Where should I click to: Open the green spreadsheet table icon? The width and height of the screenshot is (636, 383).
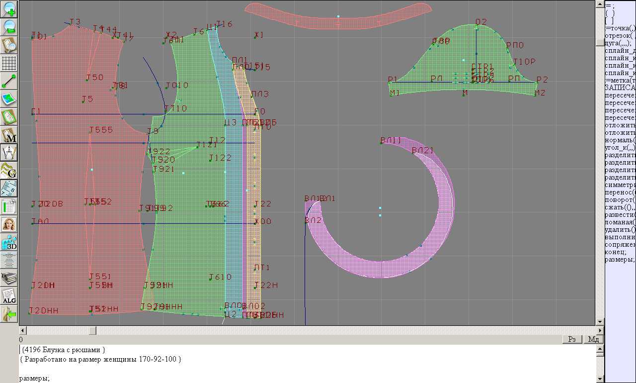(9, 206)
